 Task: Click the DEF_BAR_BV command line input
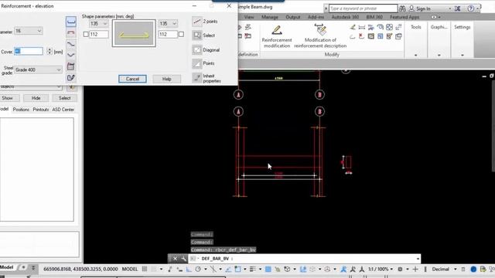tap(305, 259)
